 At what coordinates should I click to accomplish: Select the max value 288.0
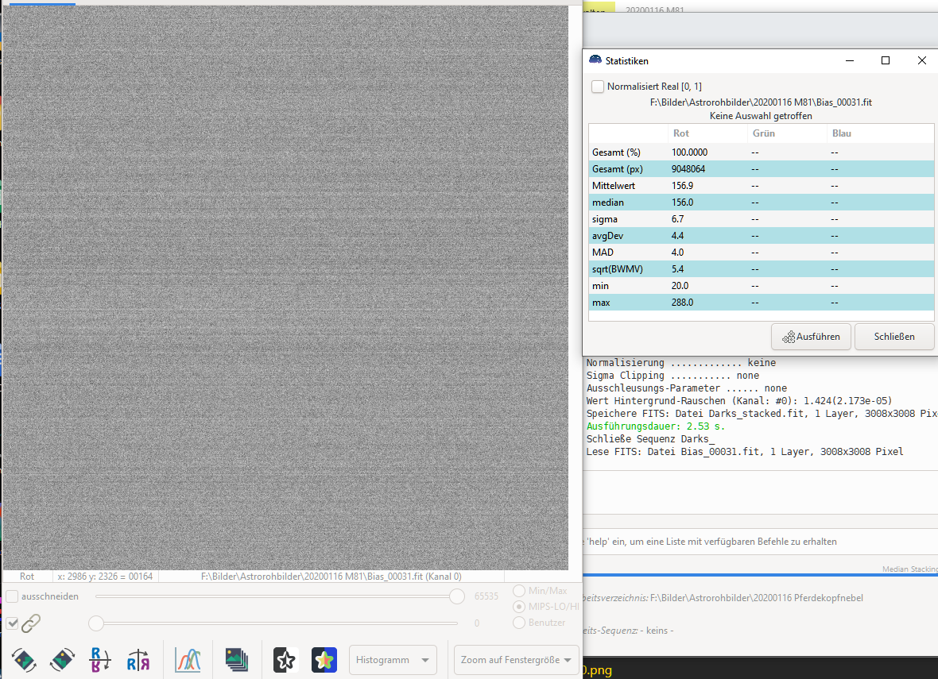coord(682,303)
